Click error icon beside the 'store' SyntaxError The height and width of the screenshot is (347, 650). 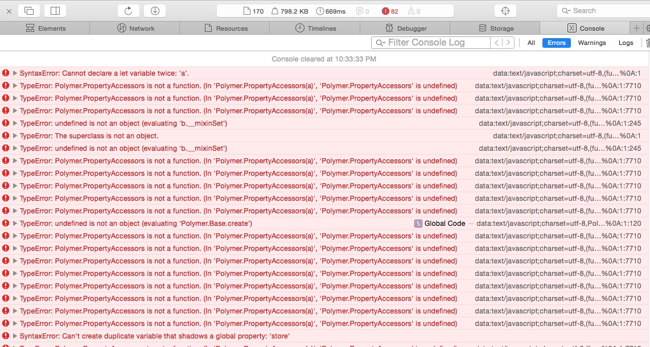click(x=5, y=336)
